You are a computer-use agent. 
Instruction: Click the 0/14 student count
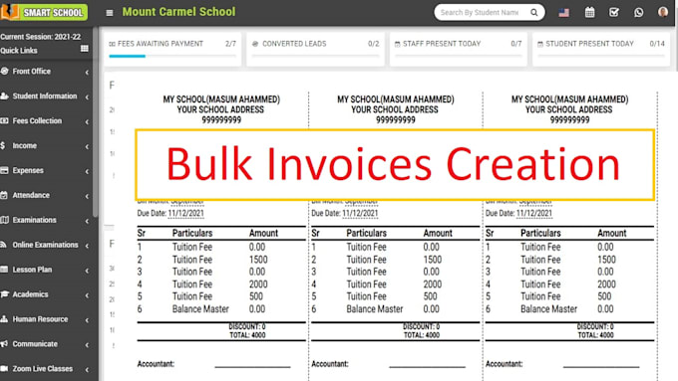click(657, 44)
